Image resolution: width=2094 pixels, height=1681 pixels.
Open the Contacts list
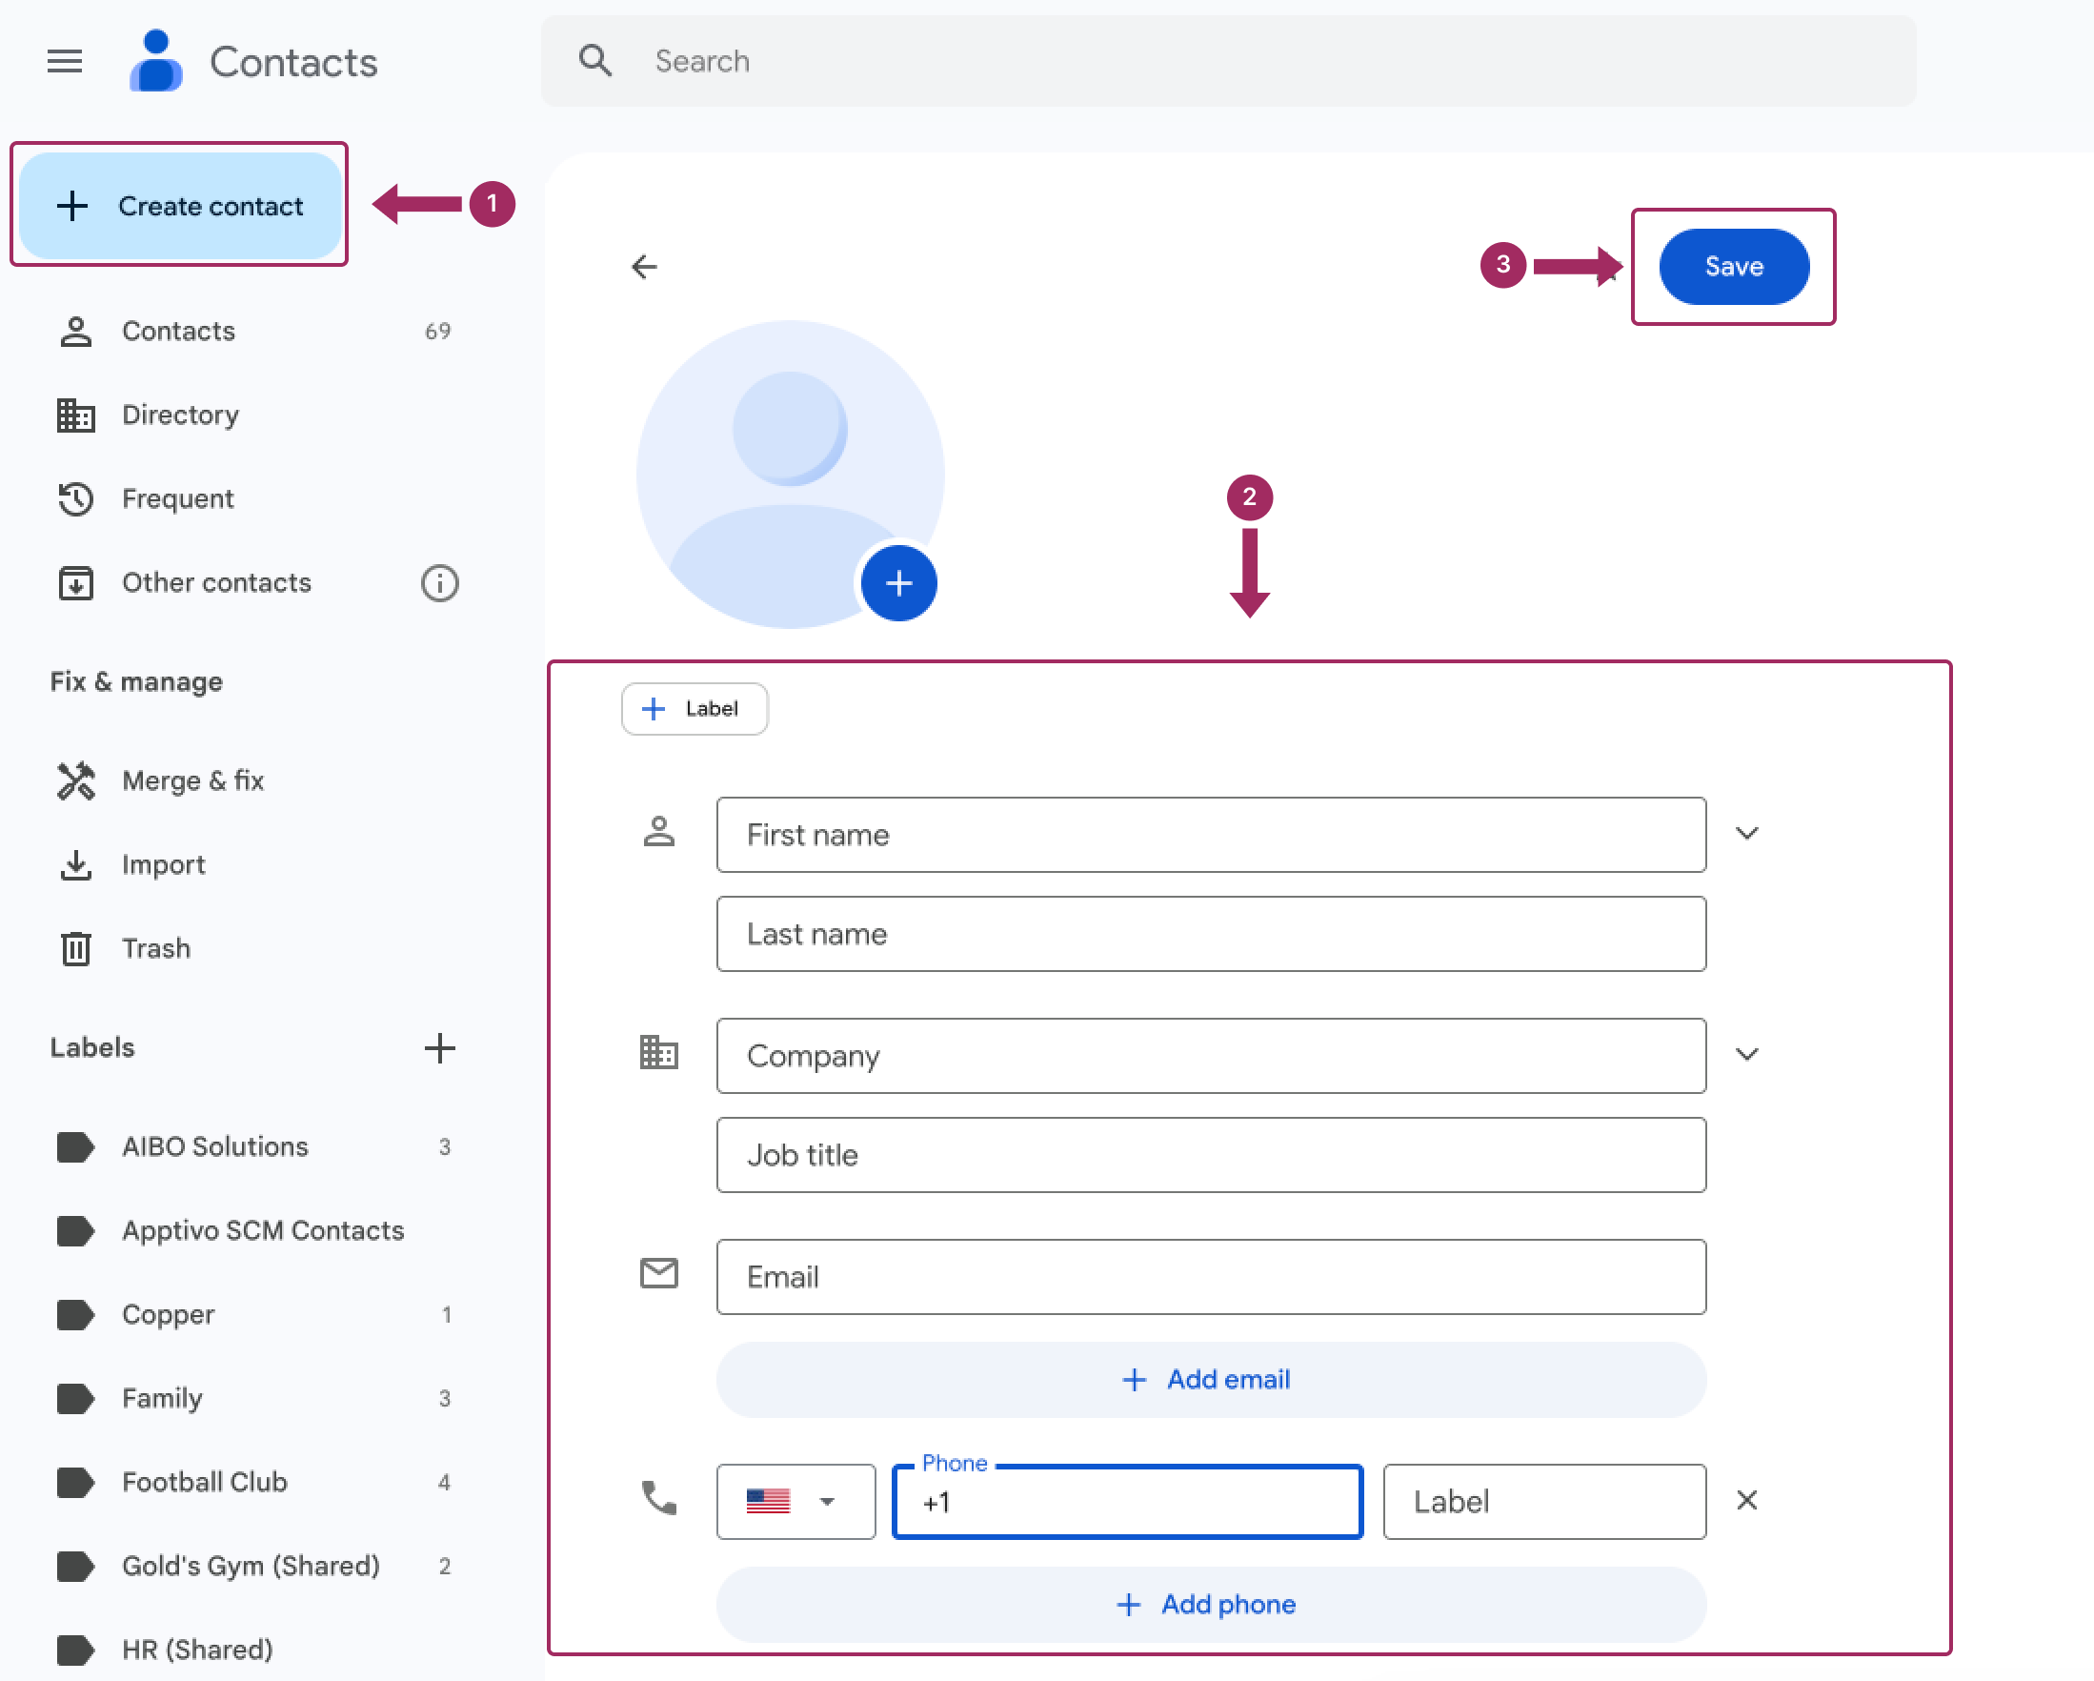click(254, 332)
